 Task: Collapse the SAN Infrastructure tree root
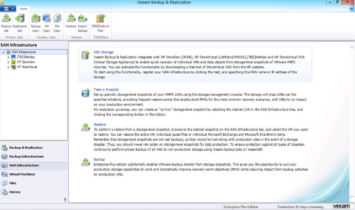(3, 52)
